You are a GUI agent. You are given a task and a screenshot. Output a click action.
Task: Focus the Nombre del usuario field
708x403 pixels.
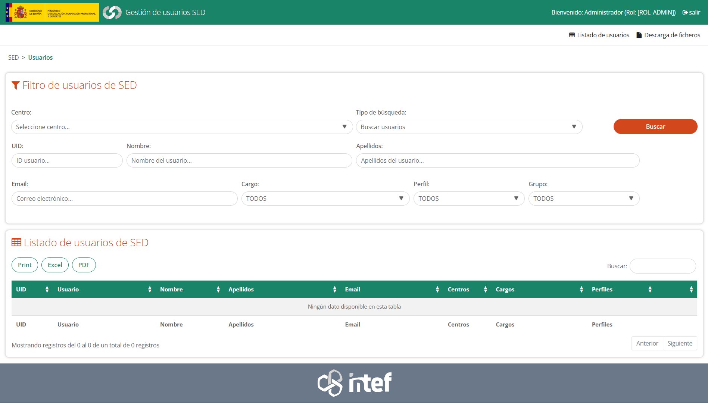coord(239,160)
